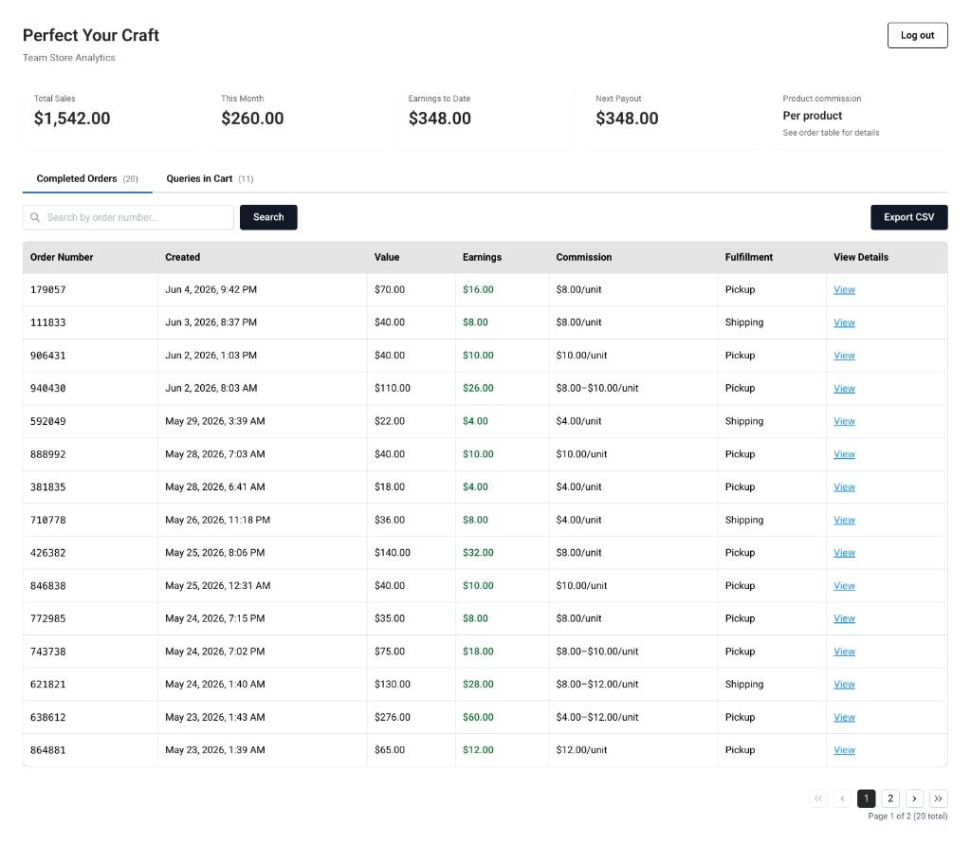Export orders as CSV

tap(908, 217)
